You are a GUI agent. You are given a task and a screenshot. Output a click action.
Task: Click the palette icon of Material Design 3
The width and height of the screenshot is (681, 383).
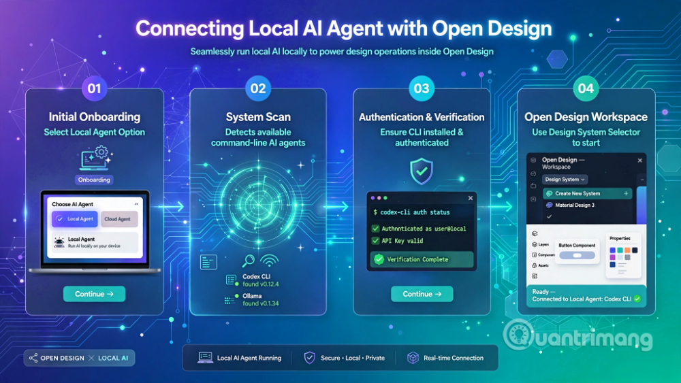click(x=550, y=205)
